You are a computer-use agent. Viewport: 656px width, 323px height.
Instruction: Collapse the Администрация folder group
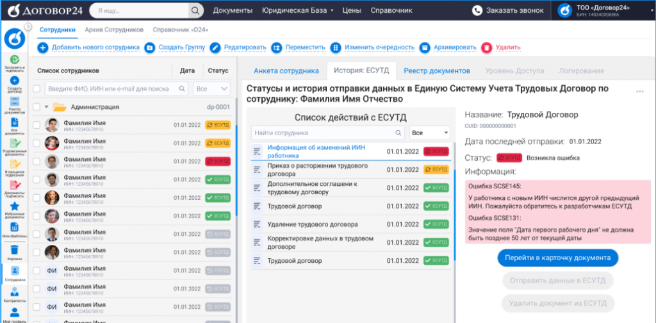(x=47, y=107)
